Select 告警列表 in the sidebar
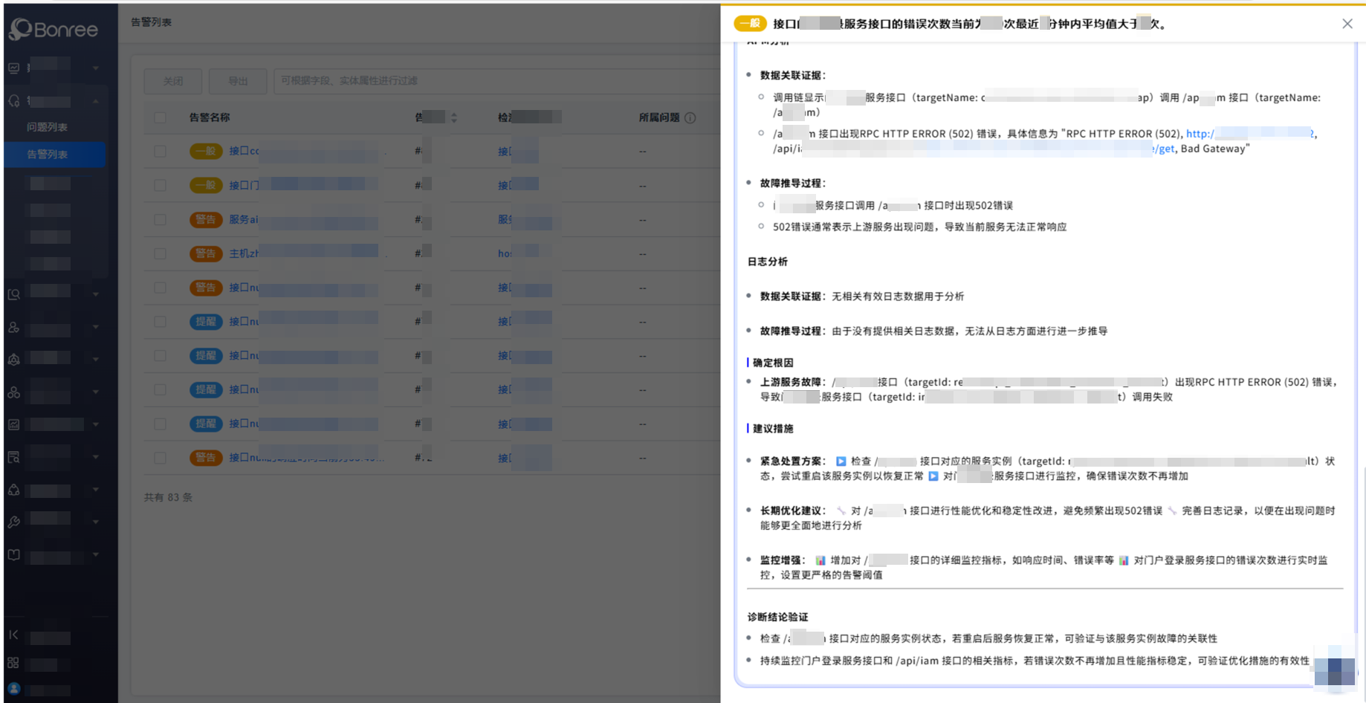The height and width of the screenshot is (703, 1366). tap(48, 155)
